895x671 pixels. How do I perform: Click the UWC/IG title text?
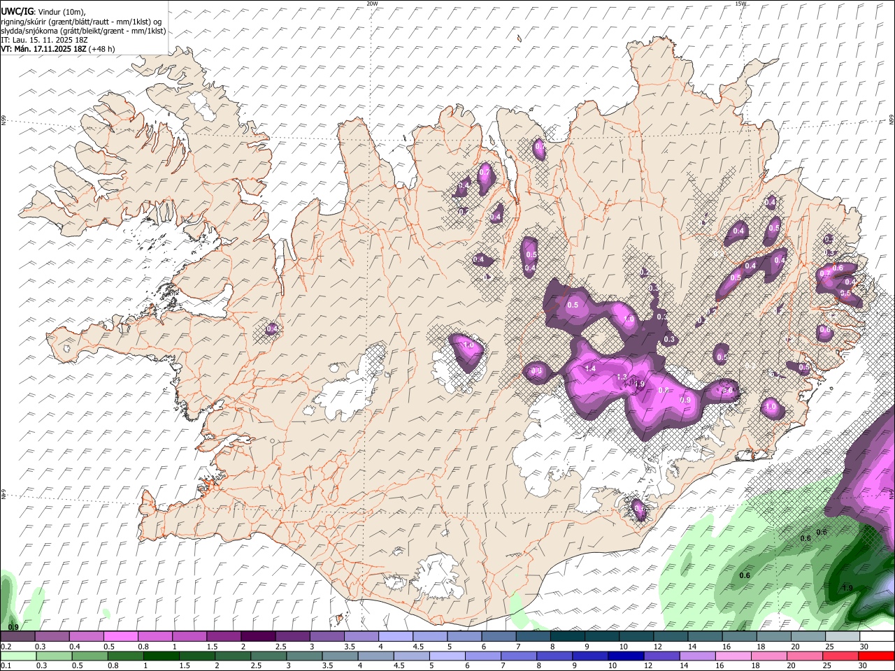(15, 12)
